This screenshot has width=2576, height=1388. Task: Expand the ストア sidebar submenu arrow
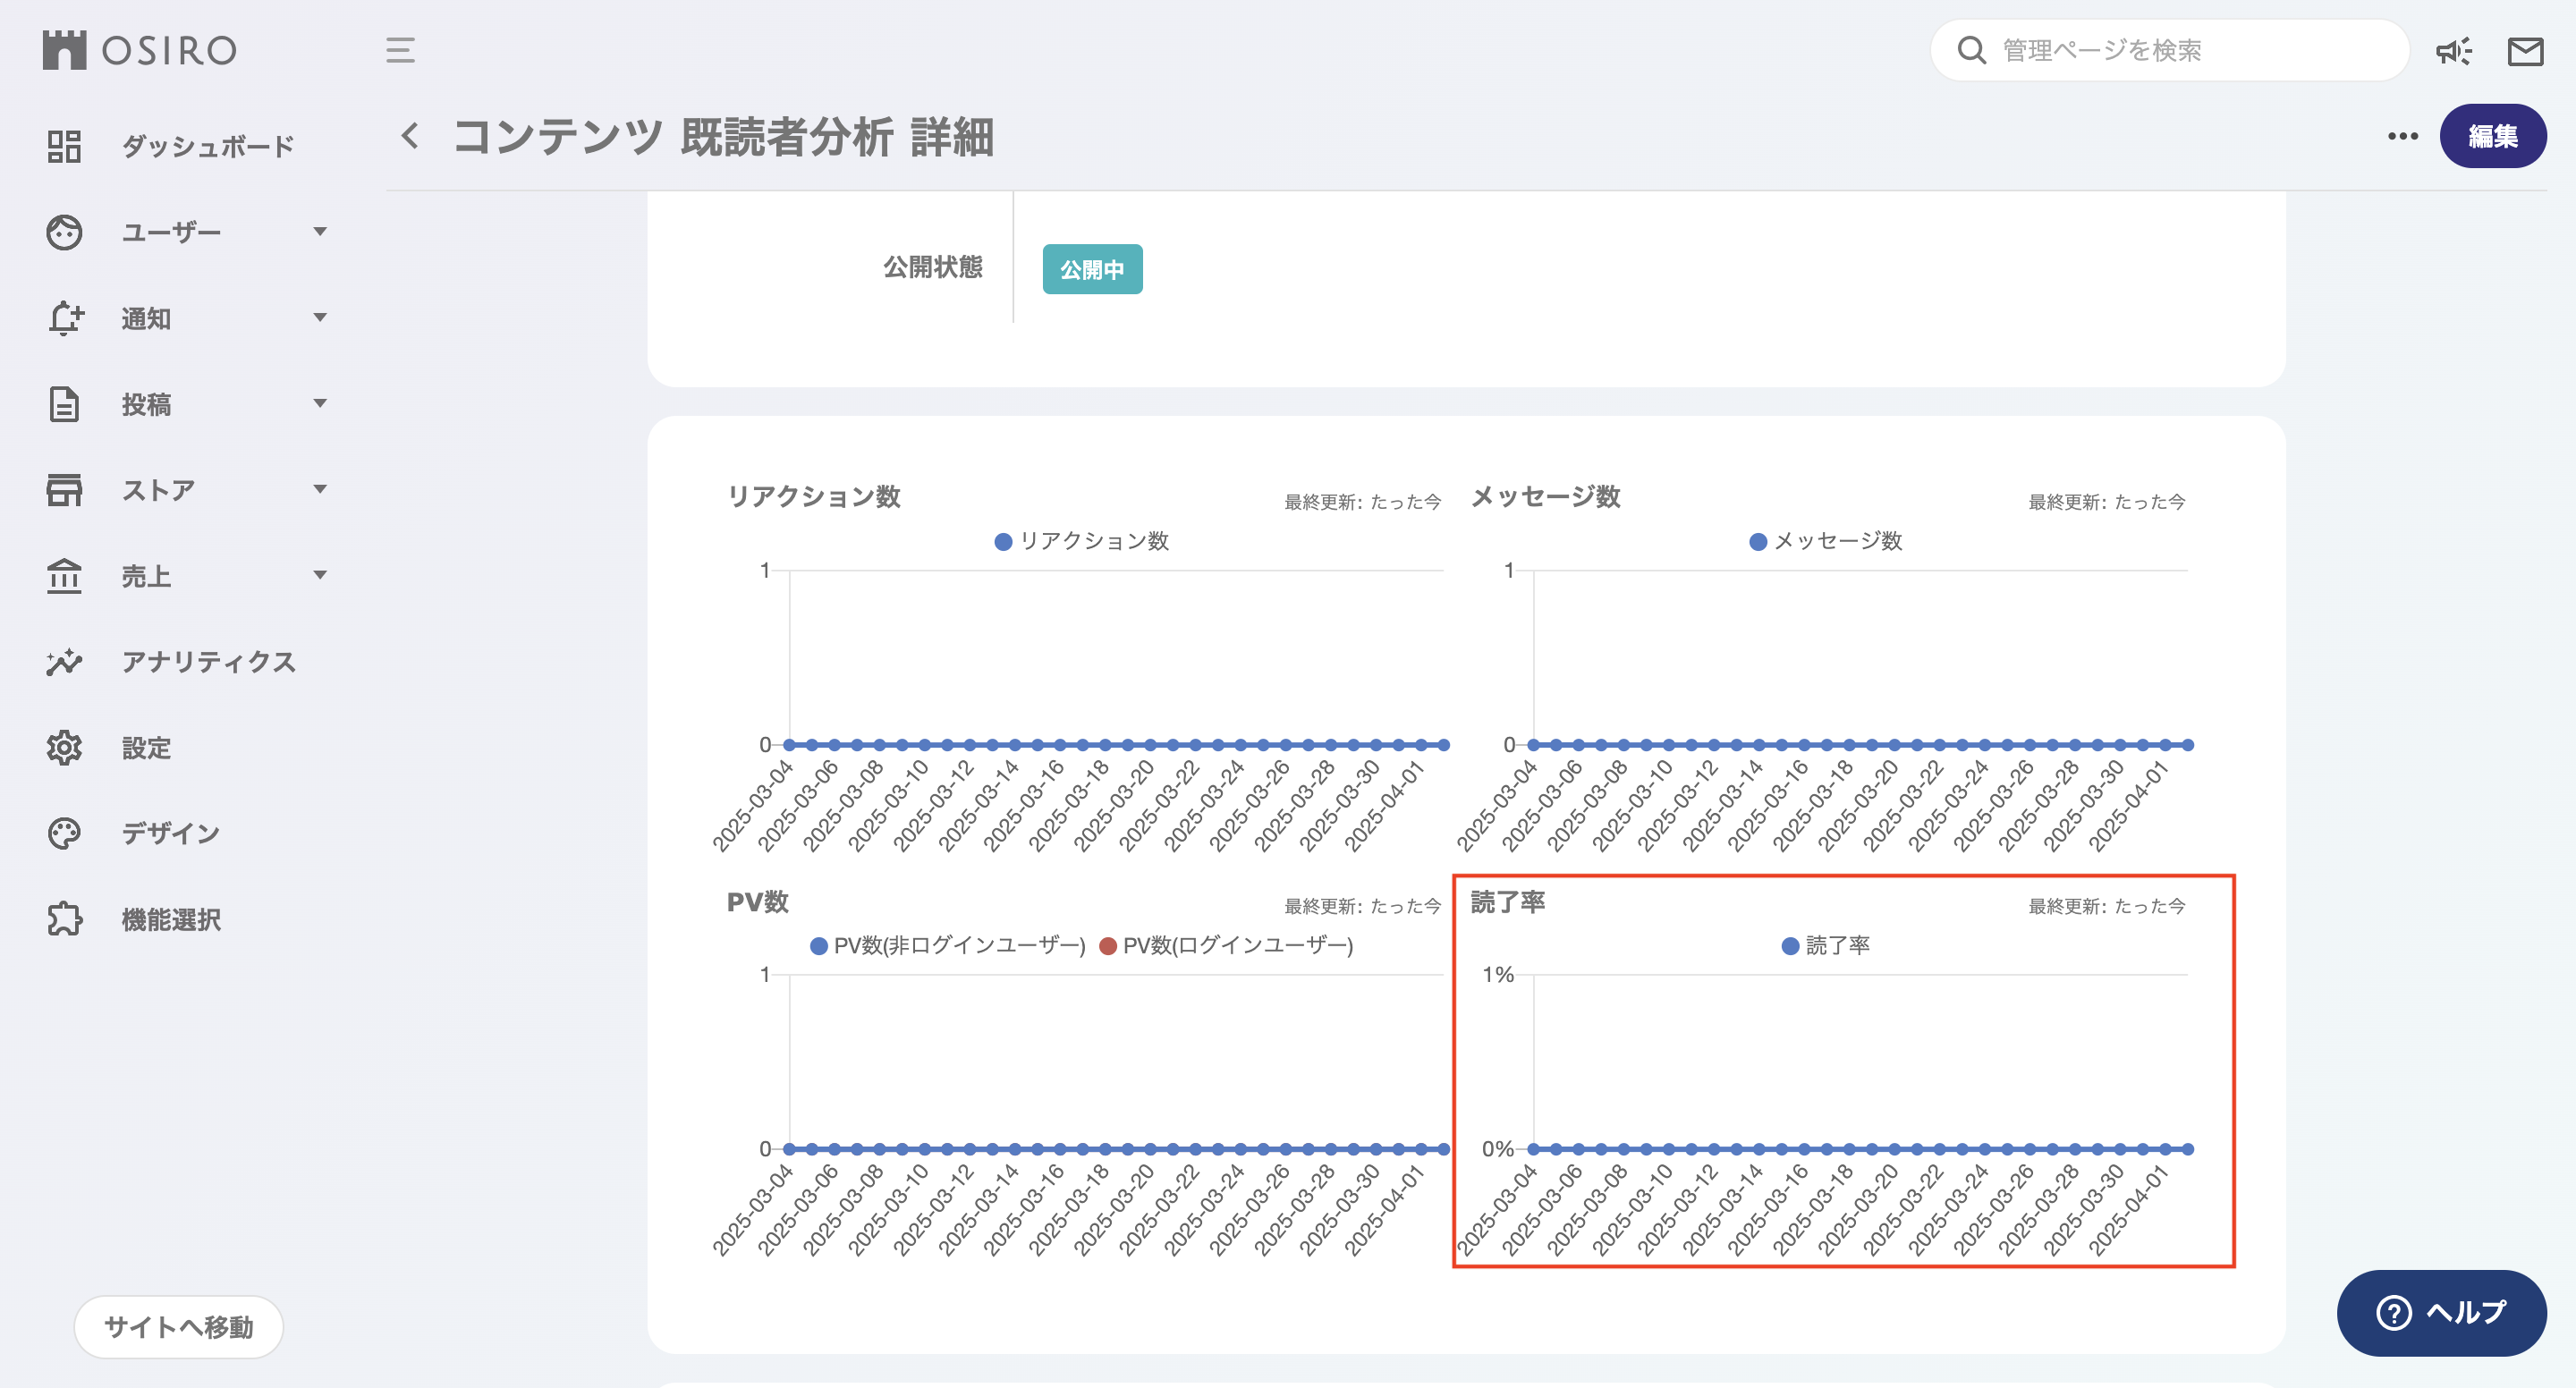point(320,490)
